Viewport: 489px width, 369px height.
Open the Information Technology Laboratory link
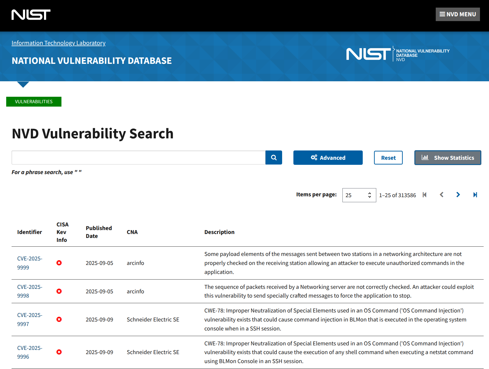click(58, 43)
